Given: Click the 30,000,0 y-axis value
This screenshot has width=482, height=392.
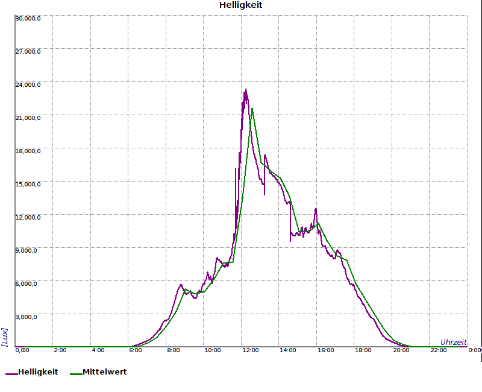Looking at the screenshot, I should pyautogui.click(x=28, y=19).
